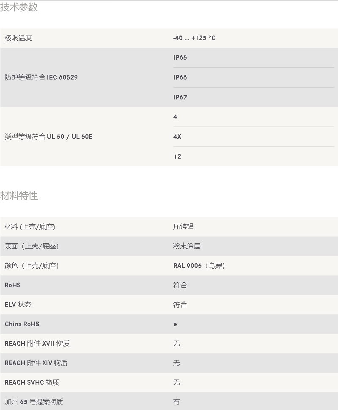Click the type rating value 12
The height and width of the screenshot is (410, 338).
[x=177, y=157]
